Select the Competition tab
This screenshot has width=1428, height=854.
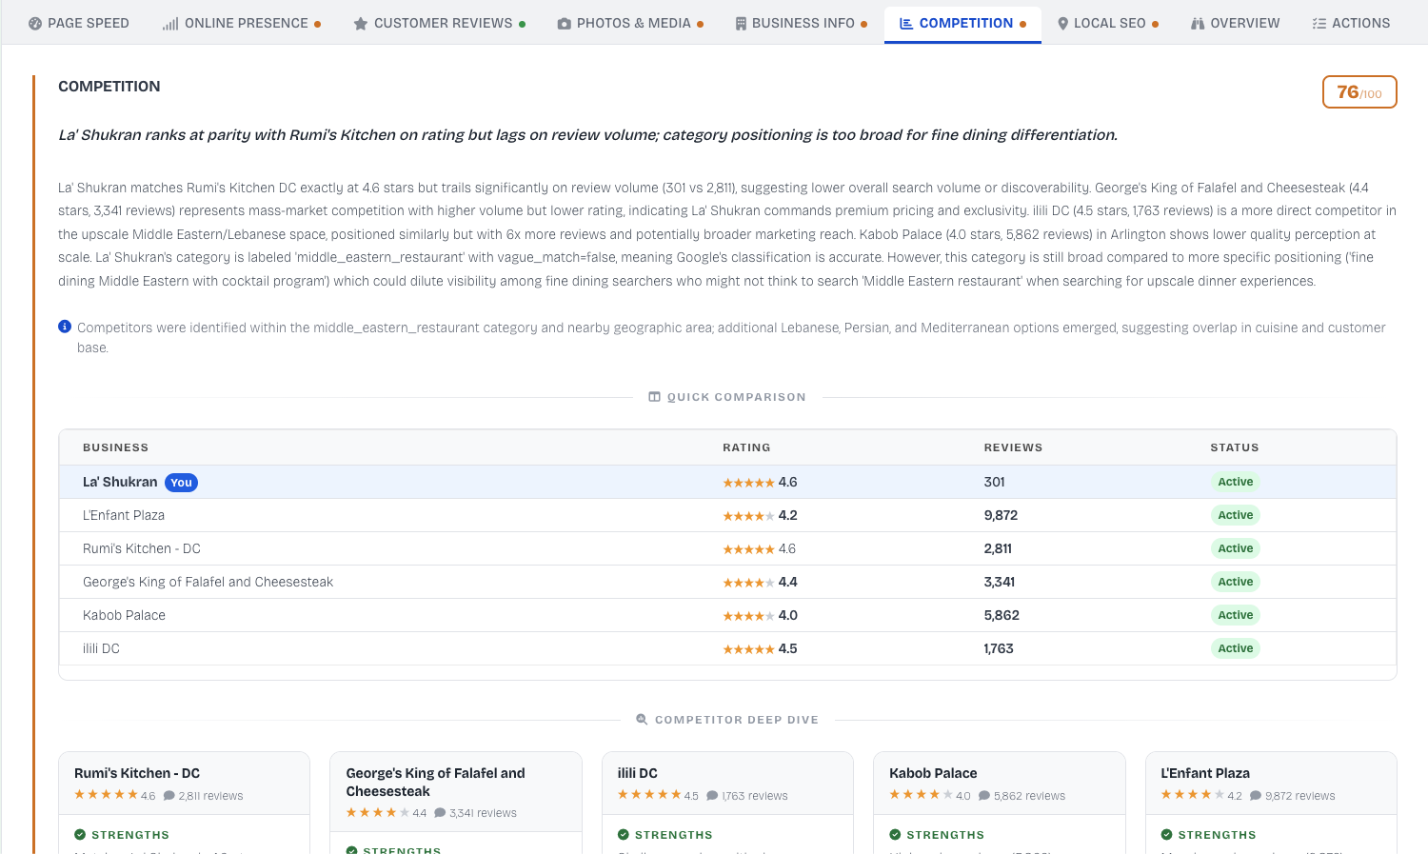click(962, 23)
